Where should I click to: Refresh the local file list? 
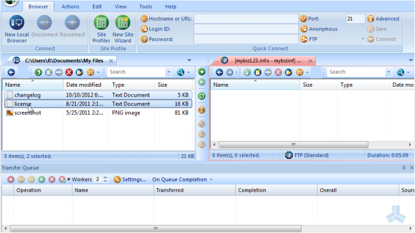[38, 72]
